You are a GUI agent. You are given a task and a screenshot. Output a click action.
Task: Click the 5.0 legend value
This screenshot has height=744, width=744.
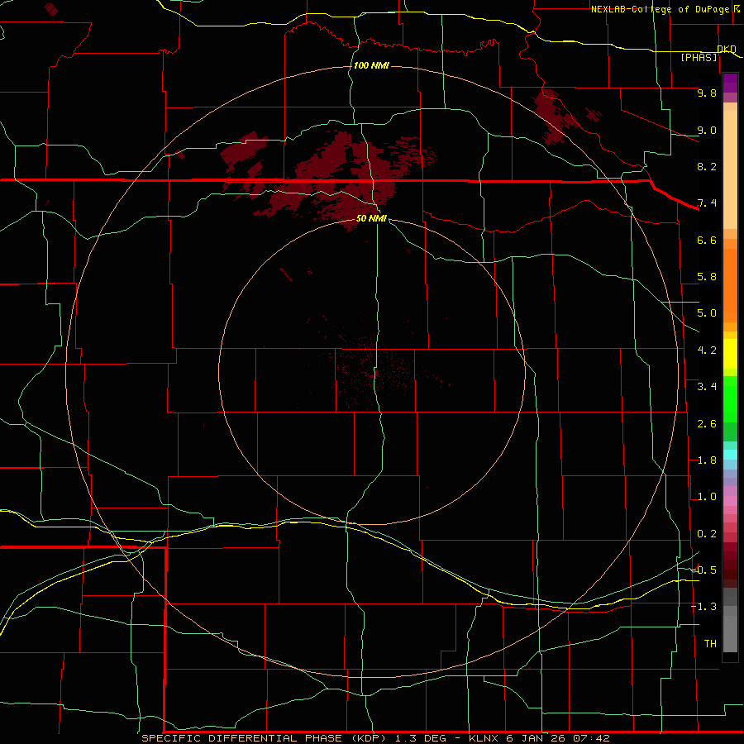707,313
